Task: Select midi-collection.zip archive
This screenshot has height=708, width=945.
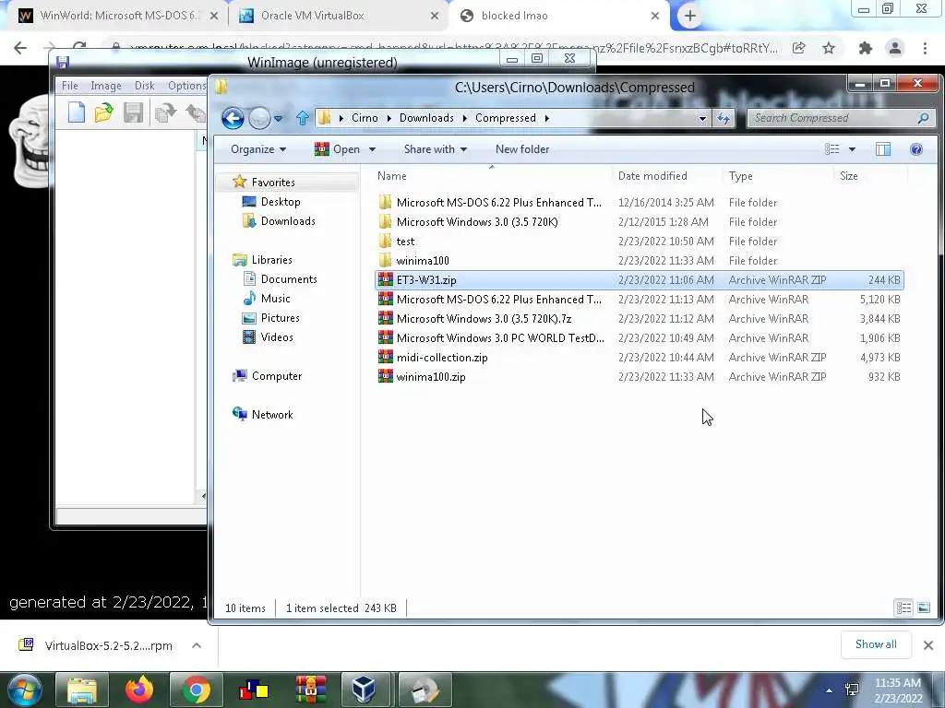Action: click(442, 358)
